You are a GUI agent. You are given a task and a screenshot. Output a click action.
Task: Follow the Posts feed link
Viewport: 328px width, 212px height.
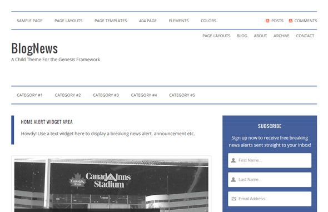tap(277, 21)
